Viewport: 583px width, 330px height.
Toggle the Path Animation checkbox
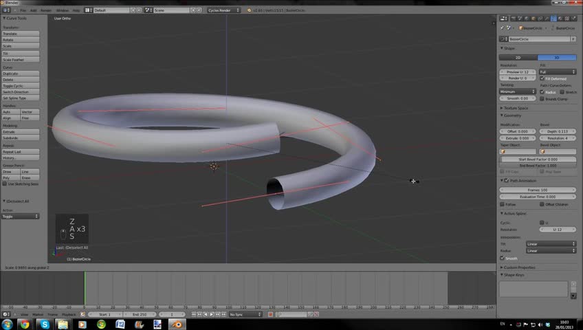(x=507, y=180)
